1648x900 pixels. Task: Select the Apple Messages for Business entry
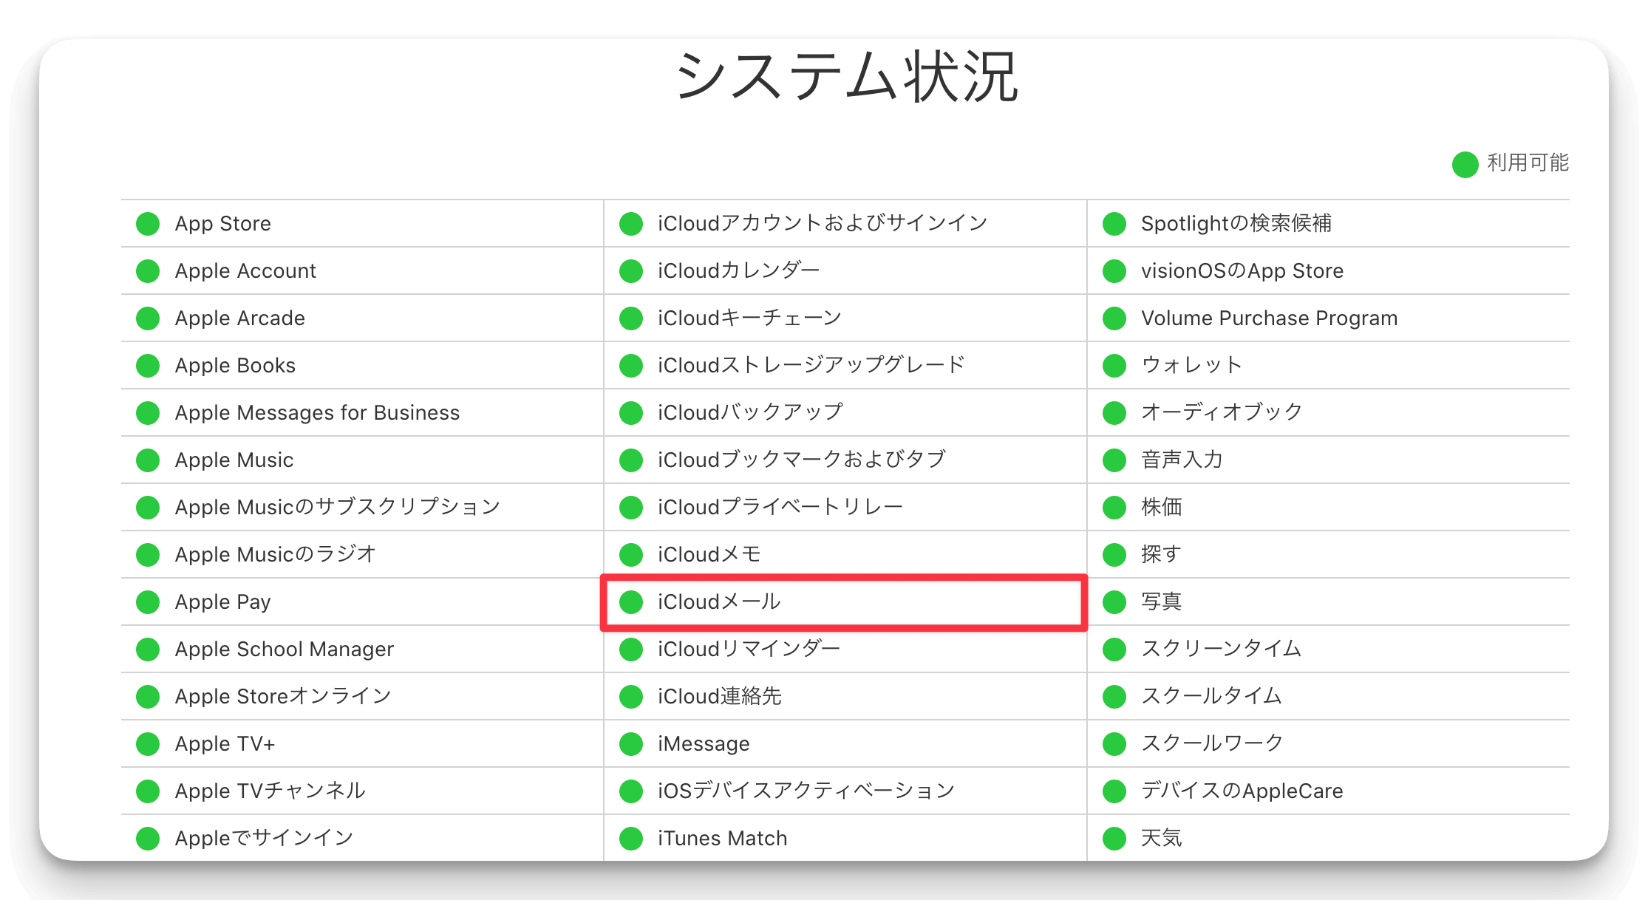click(x=317, y=412)
